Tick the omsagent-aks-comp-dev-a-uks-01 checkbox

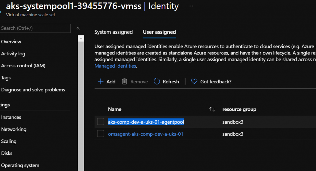[101, 134]
